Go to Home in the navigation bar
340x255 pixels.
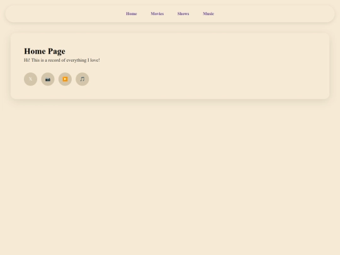click(132, 14)
